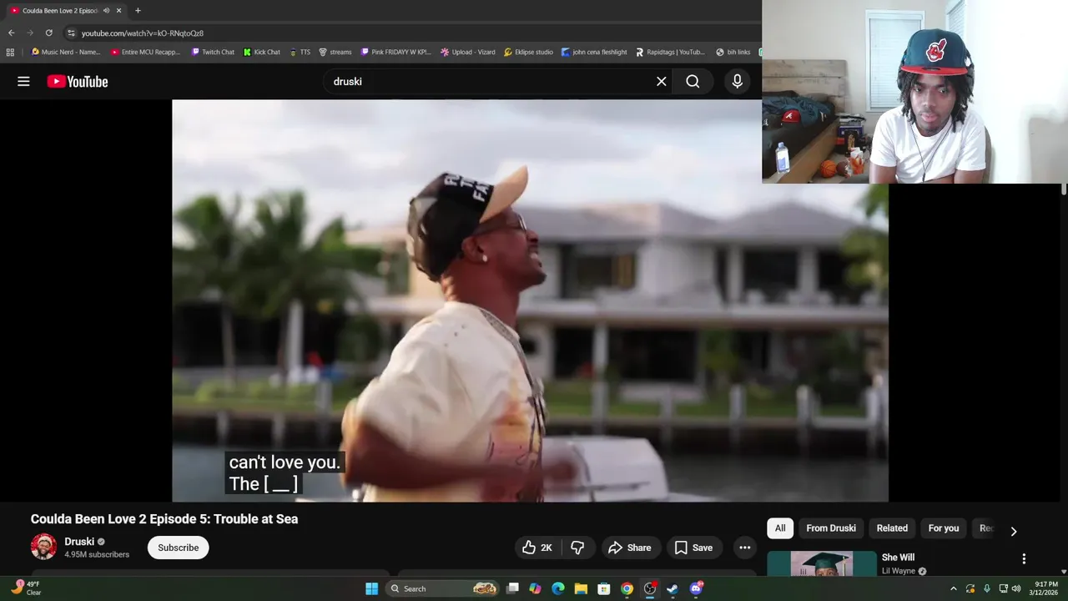Viewport: 1068px width, 601px height.
Task: Go back in browser history
Action: pos(11,33)
